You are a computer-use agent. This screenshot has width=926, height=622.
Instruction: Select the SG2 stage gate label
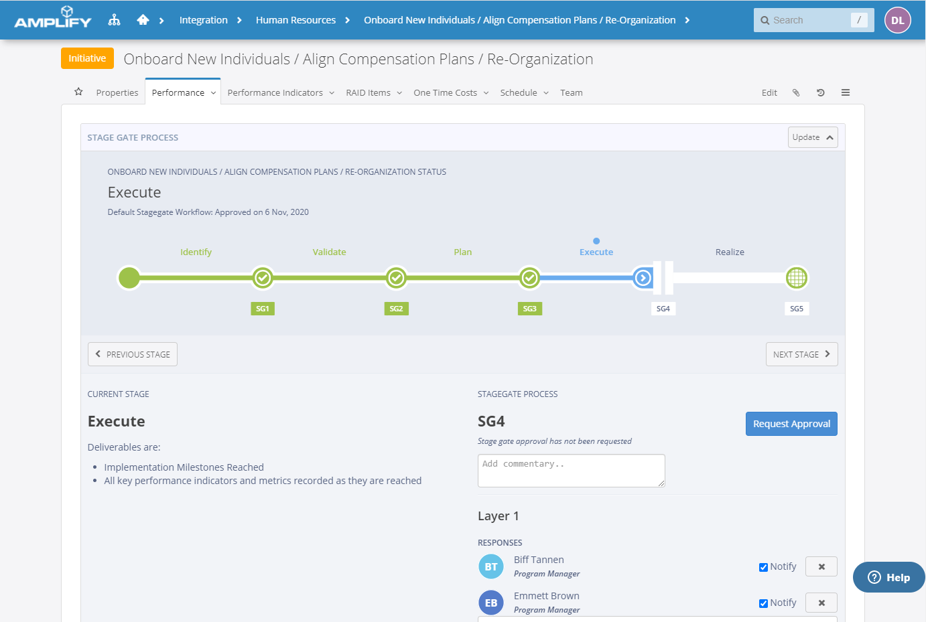[396, 309]
